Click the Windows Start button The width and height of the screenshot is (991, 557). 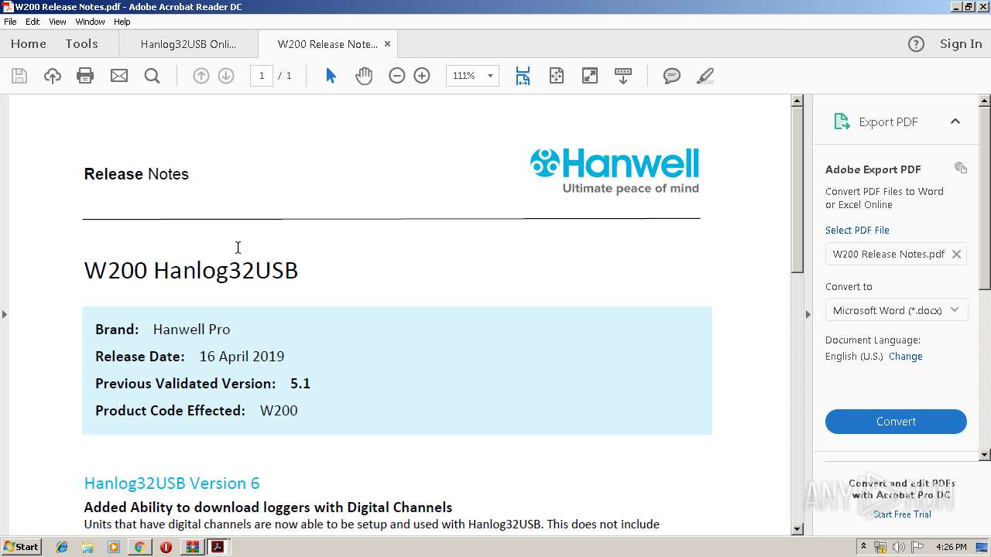pos(22,547)
